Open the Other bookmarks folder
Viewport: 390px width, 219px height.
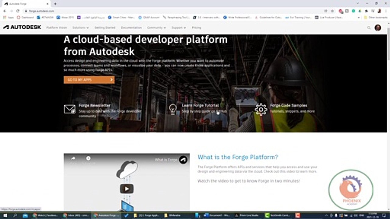[x=376, y=18]
